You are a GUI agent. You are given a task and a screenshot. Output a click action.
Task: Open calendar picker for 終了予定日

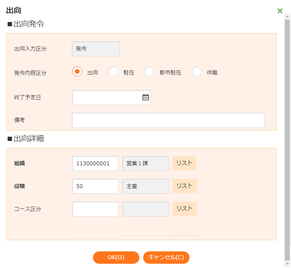[x=145, y=97]
